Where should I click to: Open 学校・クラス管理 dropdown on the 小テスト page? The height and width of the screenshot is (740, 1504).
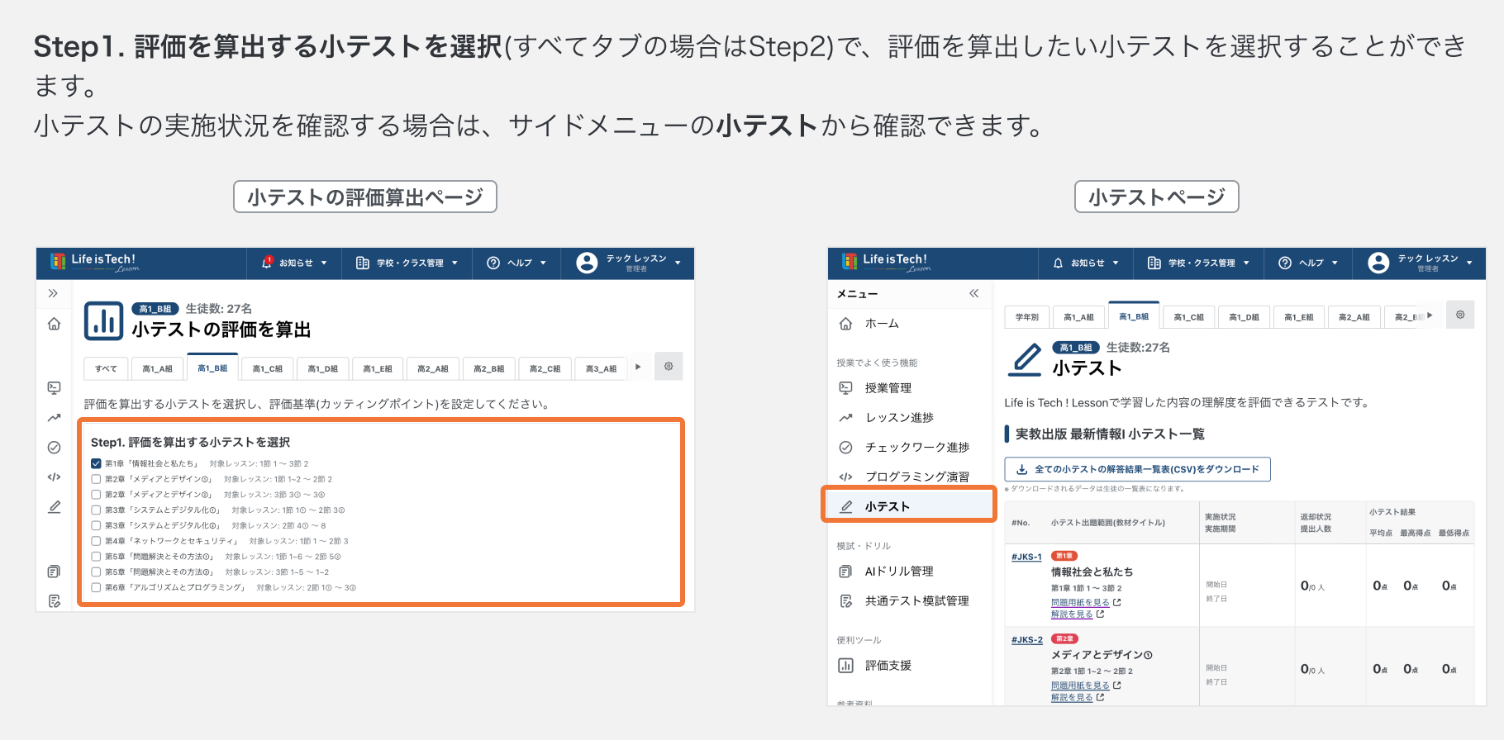click(x=1198, y=263)
